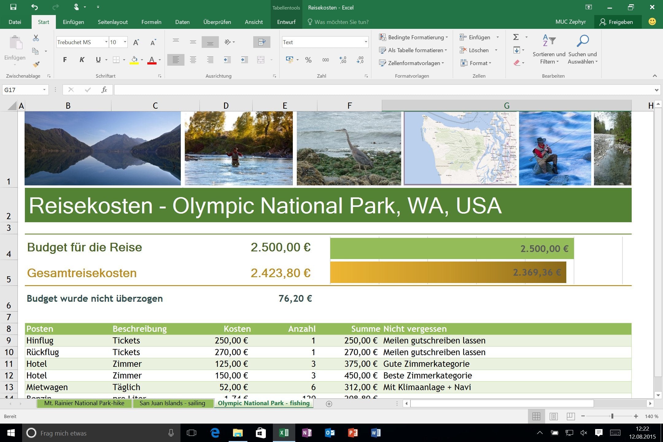Center text horizontally

tap(193, 60)
